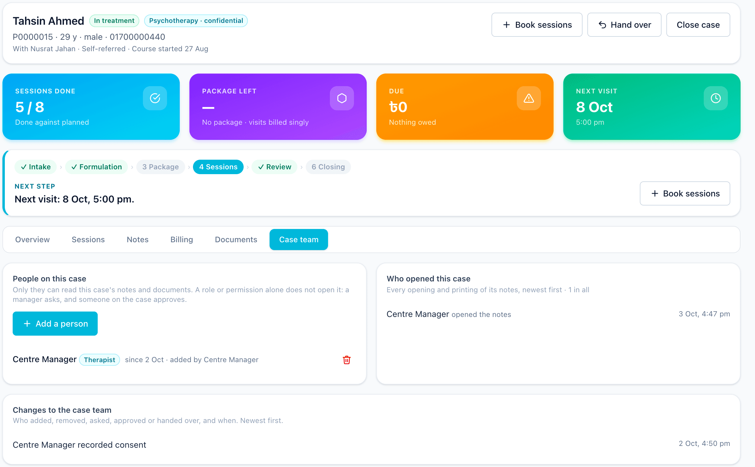
Task: Click the Review stage pill
Action: [x=274, y=167]
